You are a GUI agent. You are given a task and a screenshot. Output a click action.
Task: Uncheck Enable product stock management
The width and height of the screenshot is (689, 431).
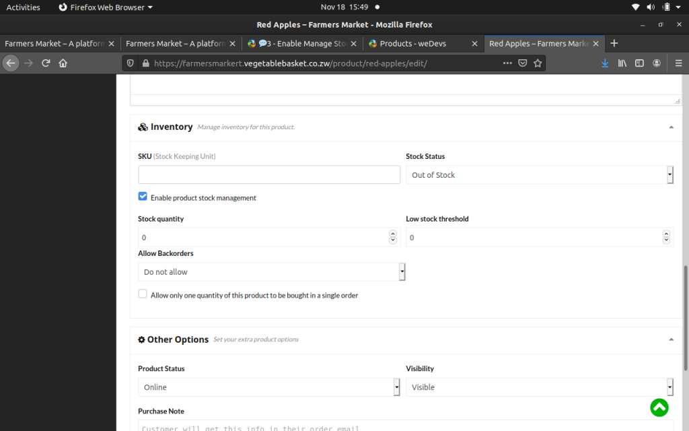coord(143,197)
